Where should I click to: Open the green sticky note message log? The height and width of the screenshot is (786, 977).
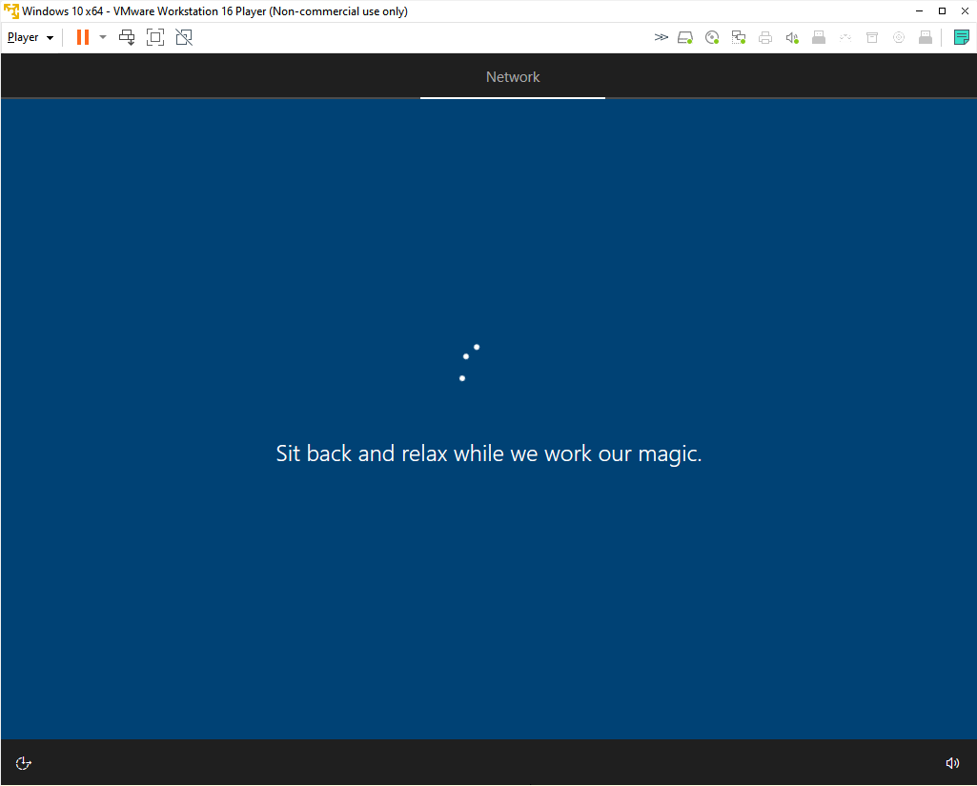[x=962, y=37]
